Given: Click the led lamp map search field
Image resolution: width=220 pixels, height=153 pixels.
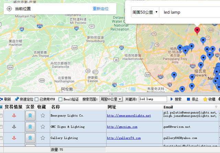Looking at the screenshot, I should (189, 12).
